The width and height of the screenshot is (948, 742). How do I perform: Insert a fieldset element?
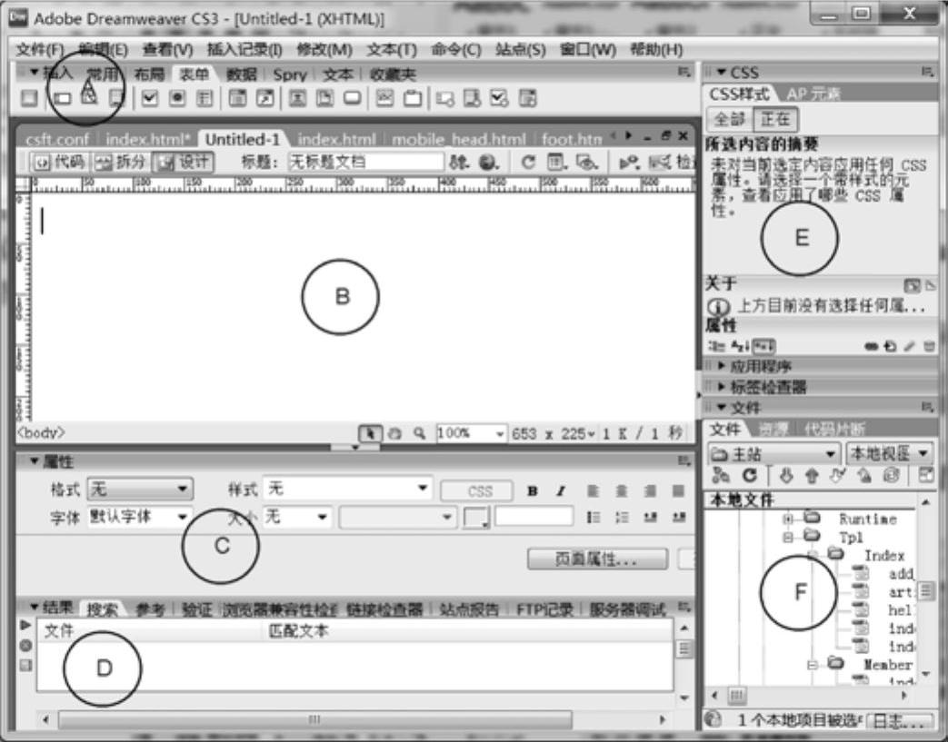pos(413,98)
